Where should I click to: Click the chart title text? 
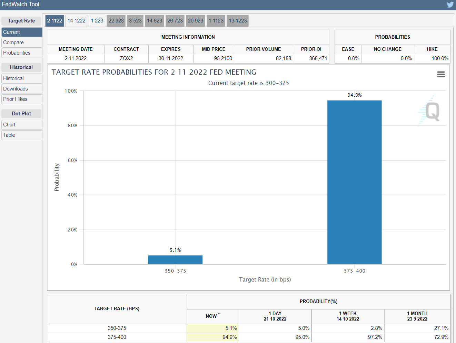coord(154,72)
